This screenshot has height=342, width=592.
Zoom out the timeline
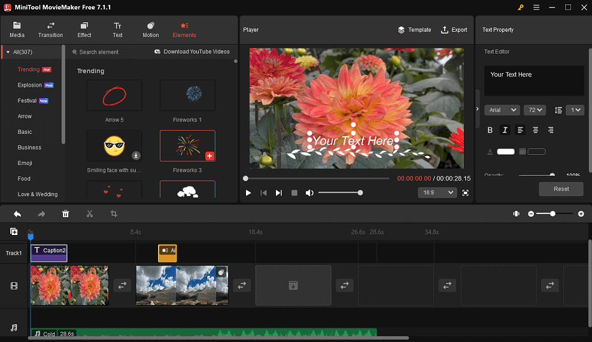point(531,214)
